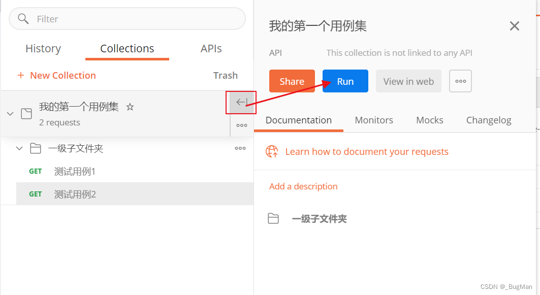Viewport: 540px width, 295px height.
Task: Click the folder icon in documentation pane
Action: pos(273,218)
